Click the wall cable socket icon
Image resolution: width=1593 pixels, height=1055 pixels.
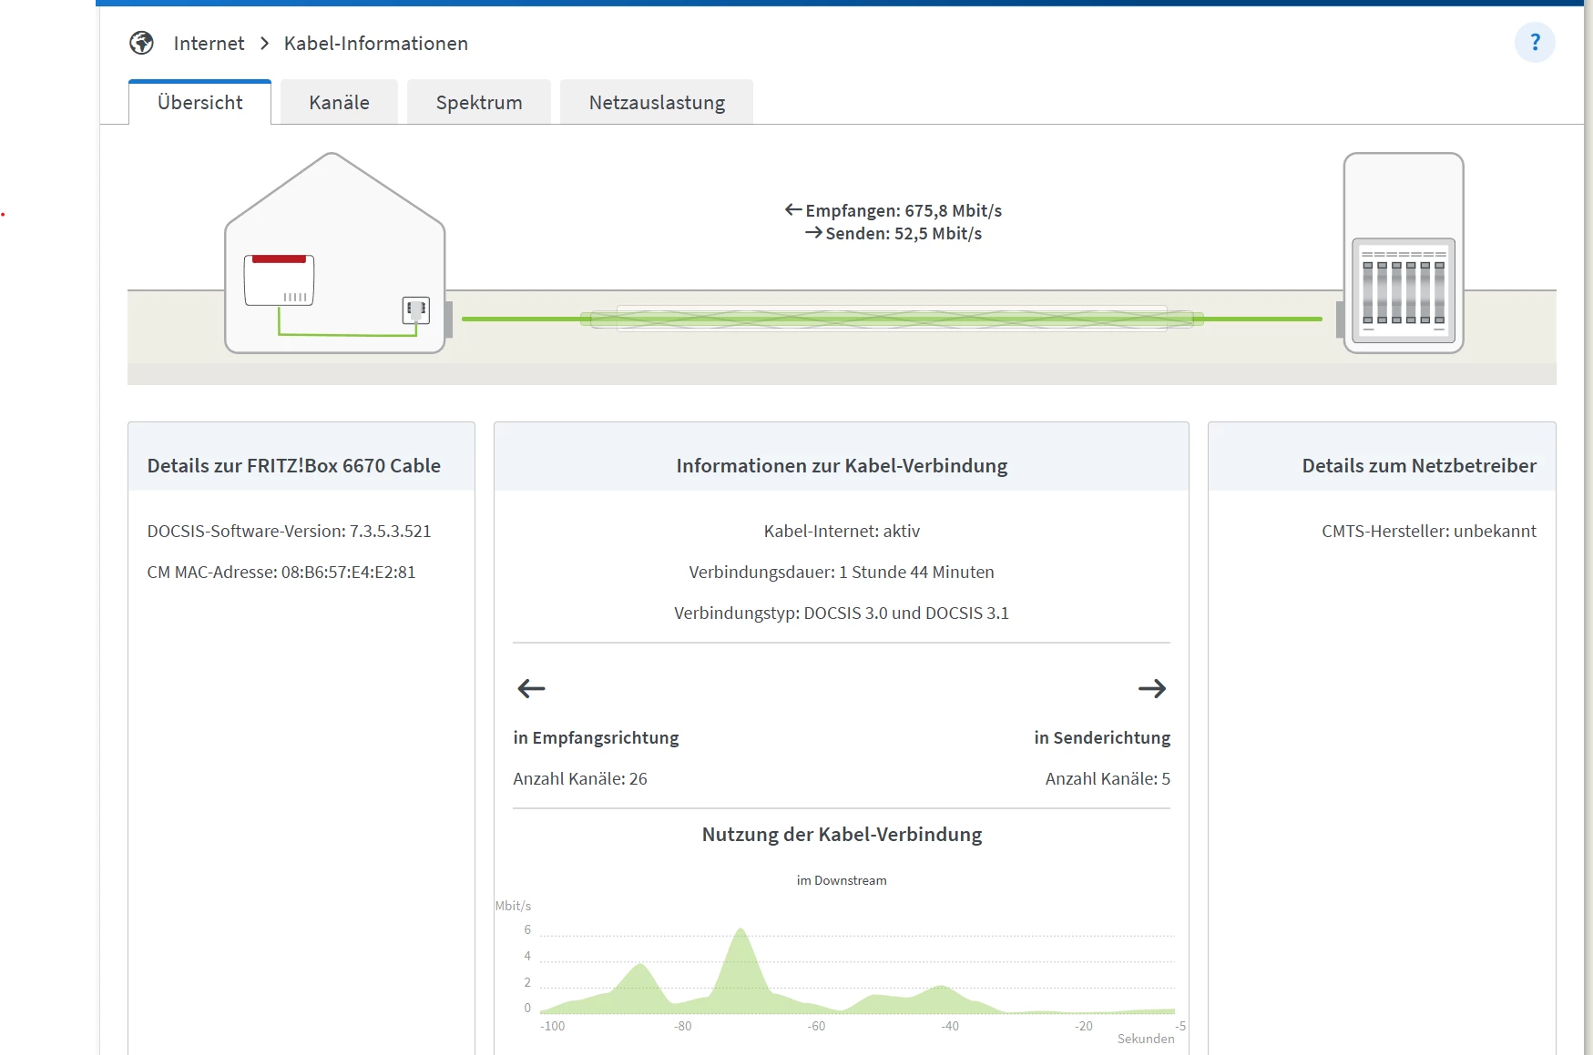pos(415,310)
